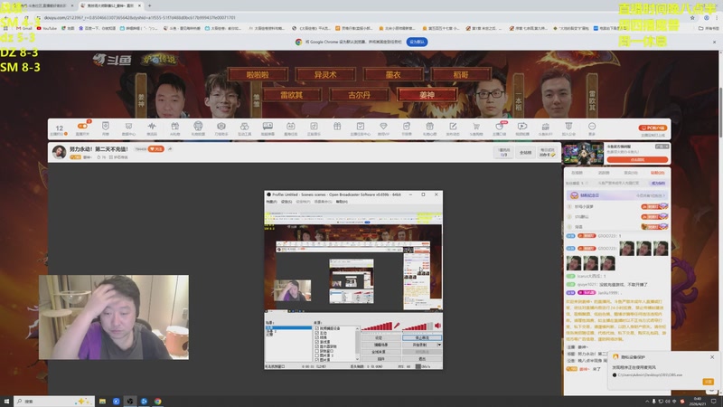Open File Explorer from the taskbar
This screenshot has width=723, height=407.
[102, 401]
